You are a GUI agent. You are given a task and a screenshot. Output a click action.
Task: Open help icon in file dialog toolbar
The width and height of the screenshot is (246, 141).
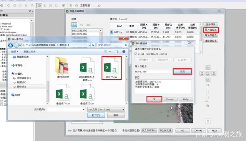124,51
